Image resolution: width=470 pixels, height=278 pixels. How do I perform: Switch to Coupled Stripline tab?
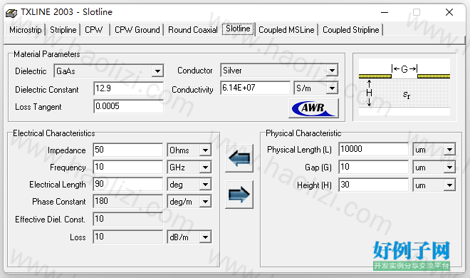click(350, 30)
